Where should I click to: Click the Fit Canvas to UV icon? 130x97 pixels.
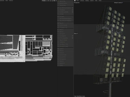pos(58,27)
